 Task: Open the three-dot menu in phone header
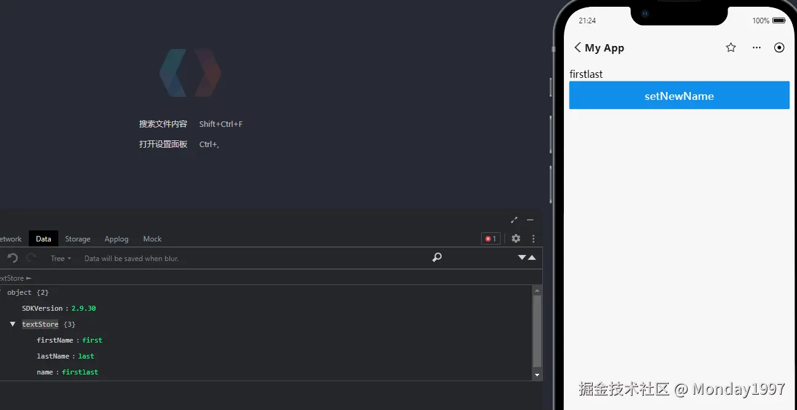[x=757, y=48]
